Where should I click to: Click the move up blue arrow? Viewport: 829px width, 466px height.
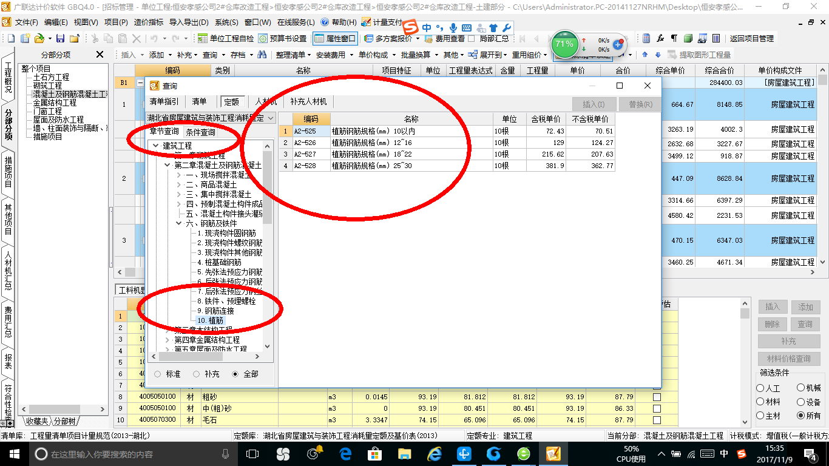coord(645,55)
